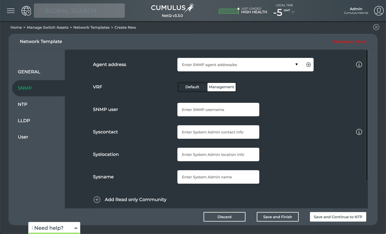The height and width of the screenshot is (234, 386).
Task: Click the Add Read only Community plus icon
Action: (x=97, y=199)
